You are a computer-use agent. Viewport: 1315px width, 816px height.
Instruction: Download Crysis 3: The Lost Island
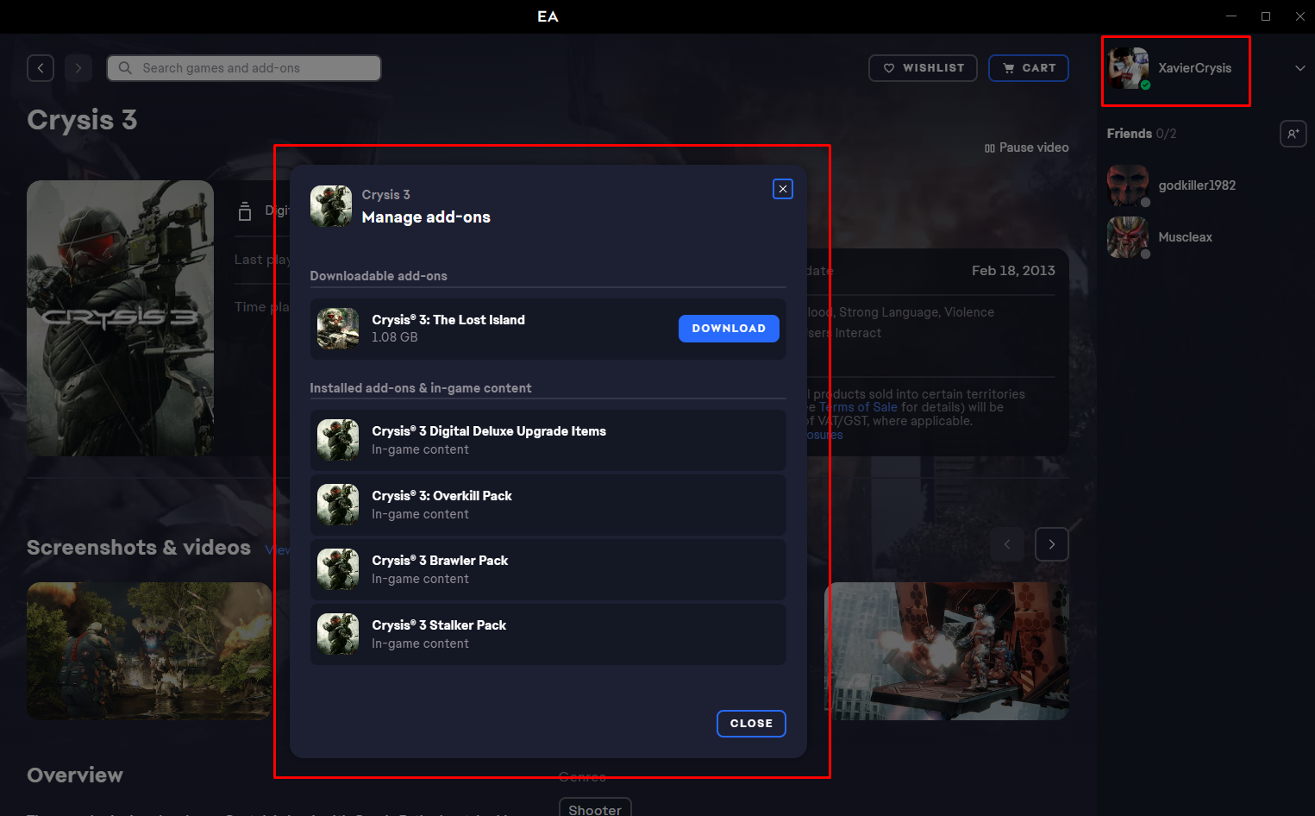(x=729, y=329)
